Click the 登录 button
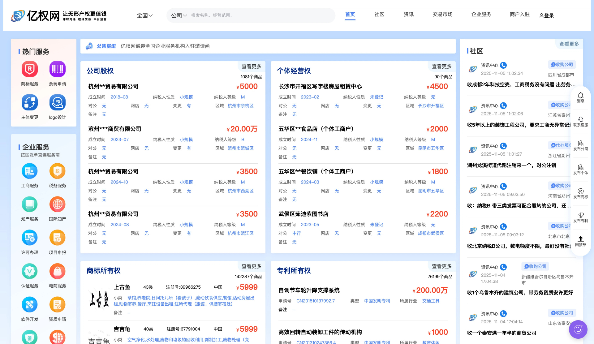Image resolution: width=594 pixels, height=344 pixels. (x=547, y=15)
